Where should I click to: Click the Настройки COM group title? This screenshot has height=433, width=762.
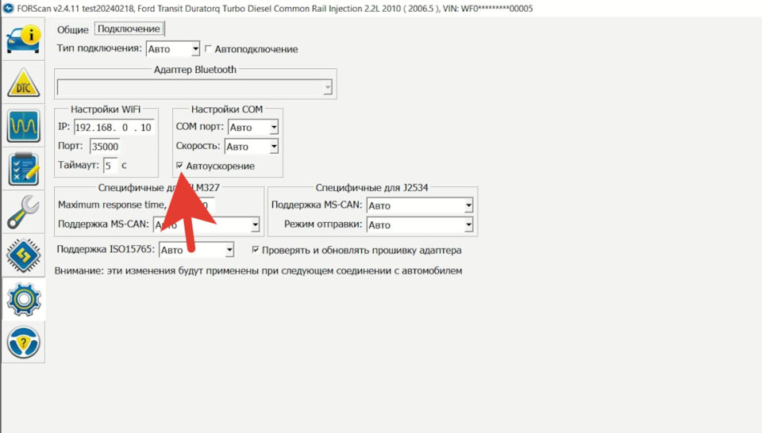coord(227,109)
